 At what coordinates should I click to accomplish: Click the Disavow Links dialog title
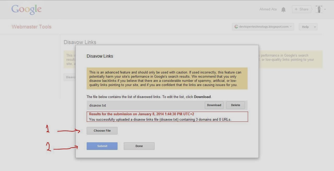100,56
